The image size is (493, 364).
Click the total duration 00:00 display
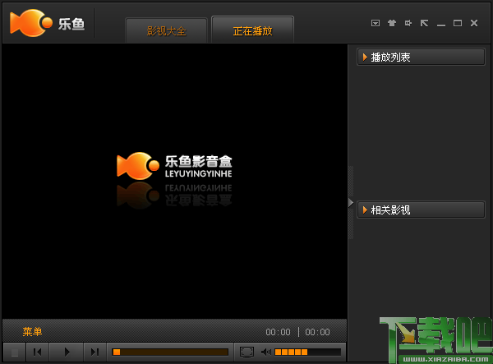tap(317, 332)
